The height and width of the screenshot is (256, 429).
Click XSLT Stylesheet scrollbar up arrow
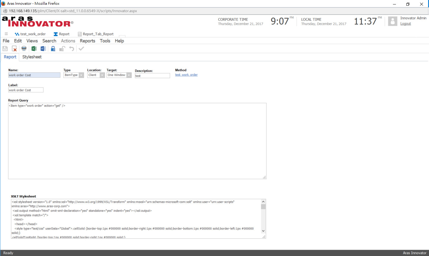(x=263, y=202)
